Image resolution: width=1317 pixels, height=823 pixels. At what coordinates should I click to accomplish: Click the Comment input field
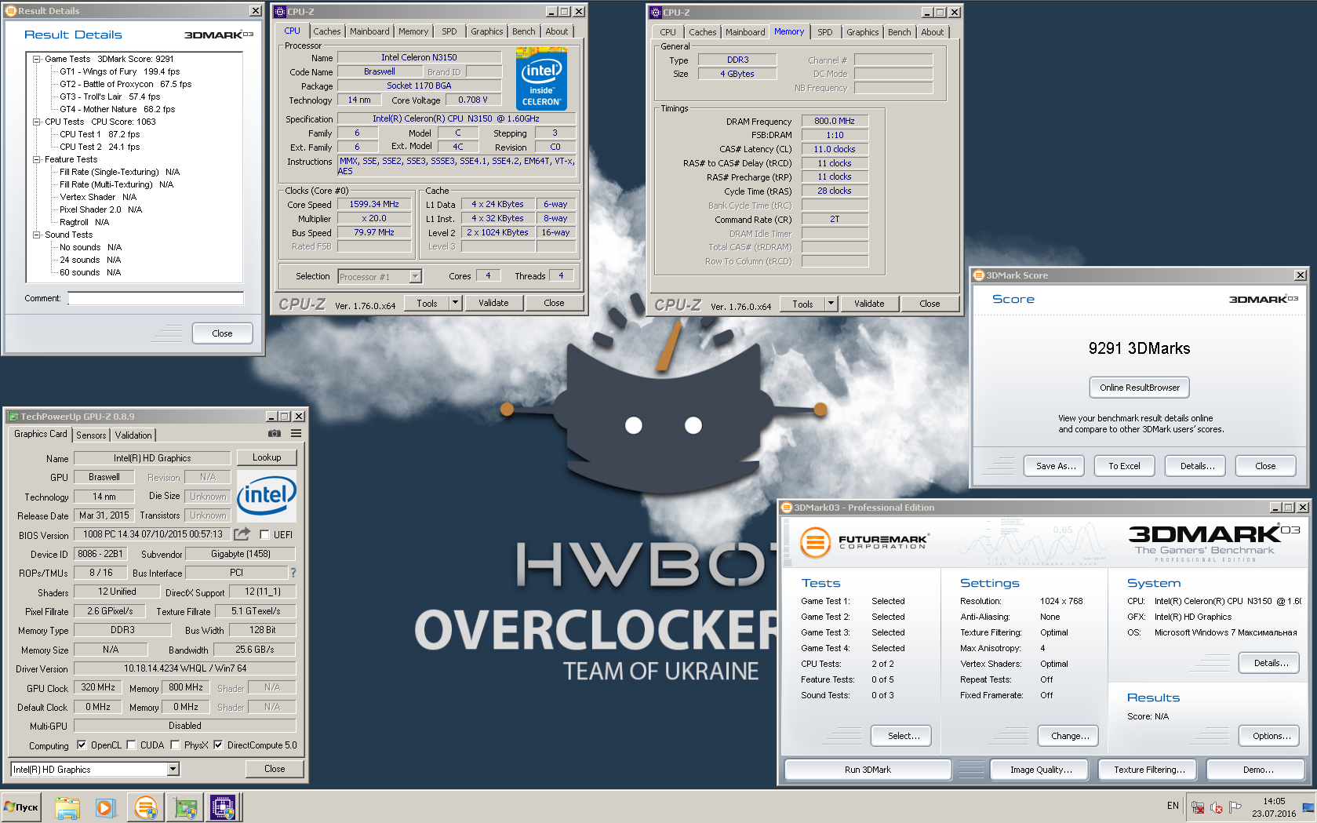coord(156,298)
